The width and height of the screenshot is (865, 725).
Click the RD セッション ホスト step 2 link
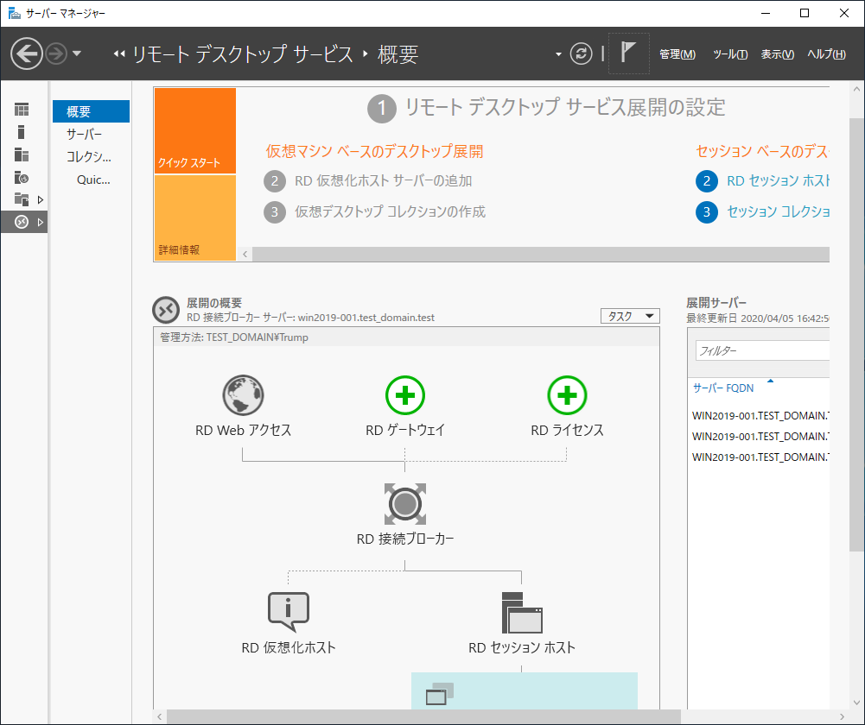click(x=778, y=180)
